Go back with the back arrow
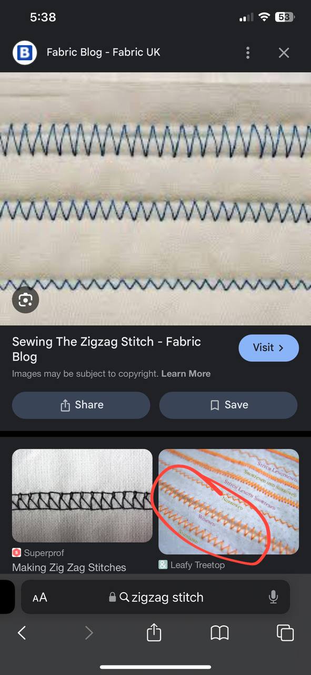 (22, 633)
